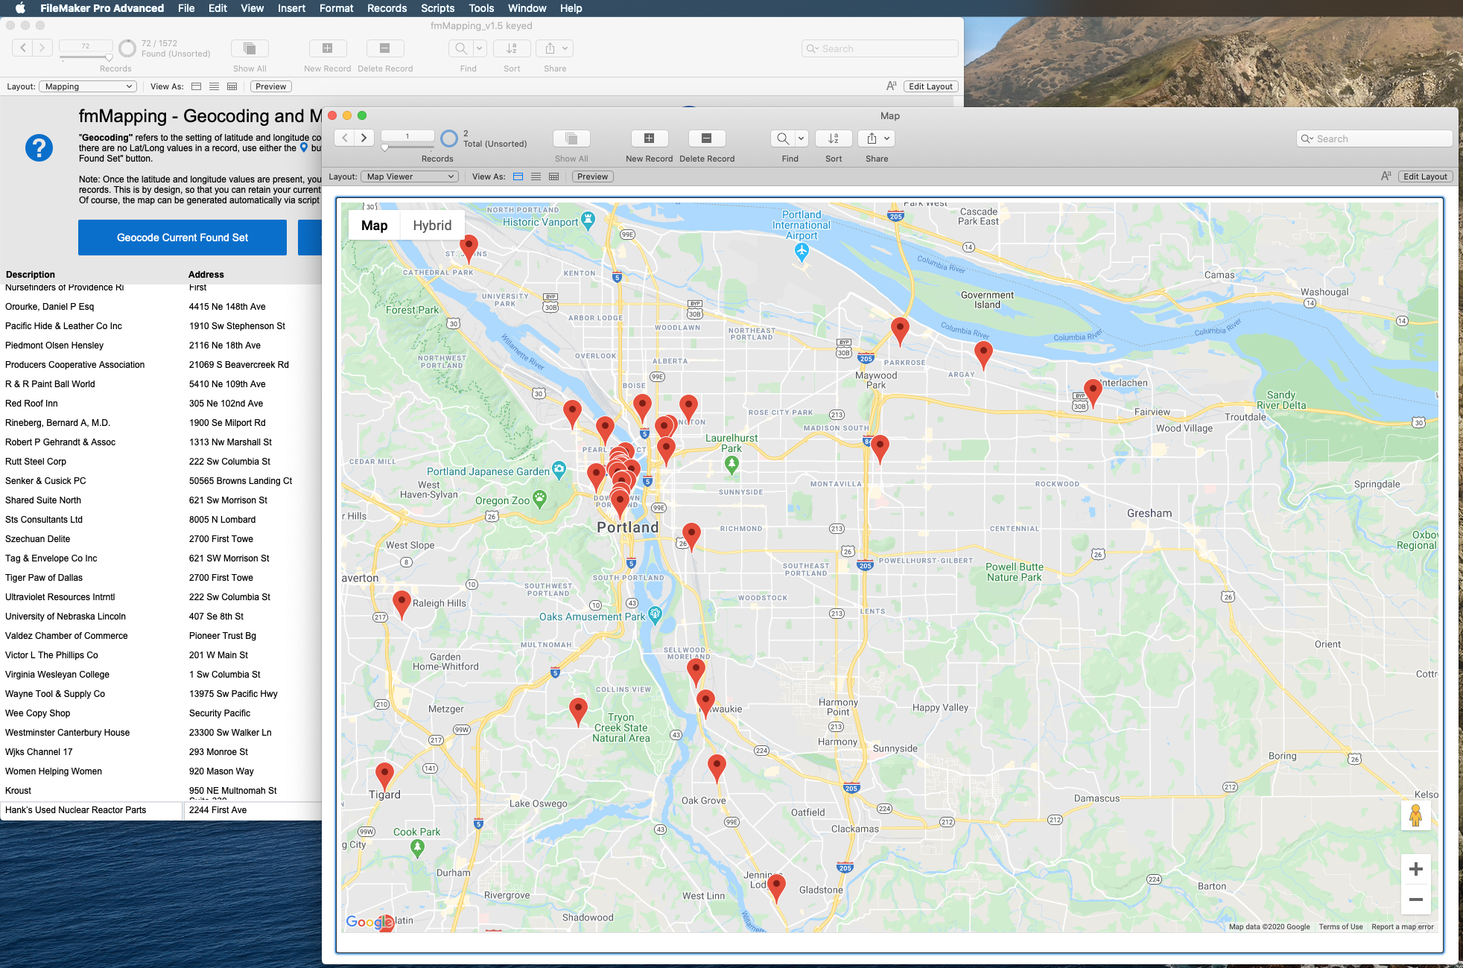
Task: Open the Mapping layout dropdown
Action: click(x=88, y=87)
